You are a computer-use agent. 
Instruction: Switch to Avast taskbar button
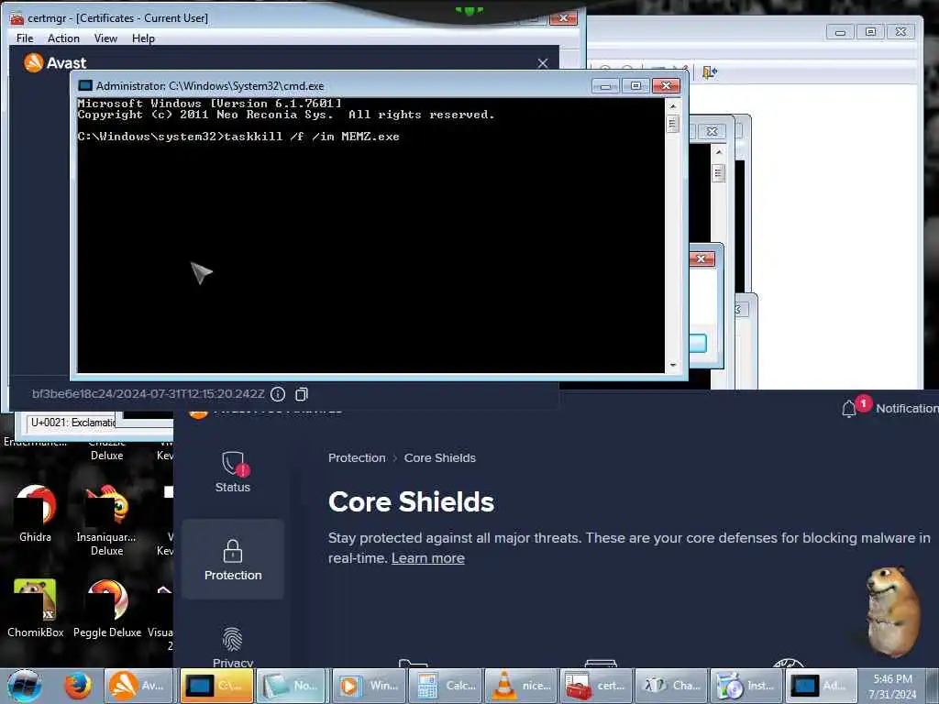pyautogui.click(x=139, y=686)
